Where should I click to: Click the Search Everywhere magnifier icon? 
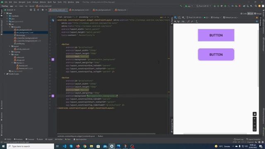[x=256, y=6]
